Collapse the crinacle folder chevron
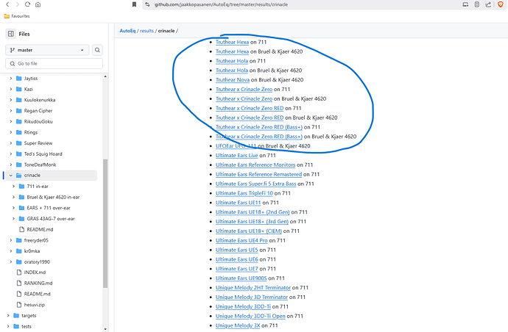The width and height of the screenshot is (508, 332). [x=11, y=176]
